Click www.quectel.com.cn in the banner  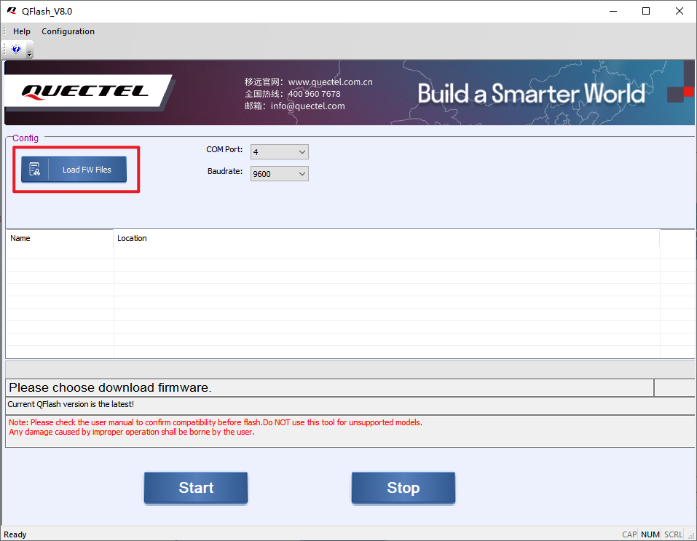[330, 82]
